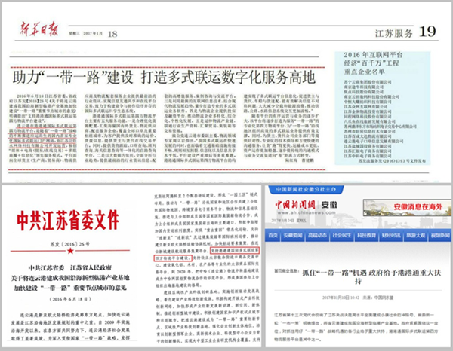The width and height of the screenshot is (453, 351).
Task: Click the article timestamp 2017年03月10日 10:42
Action: click(x=341, y=297)
